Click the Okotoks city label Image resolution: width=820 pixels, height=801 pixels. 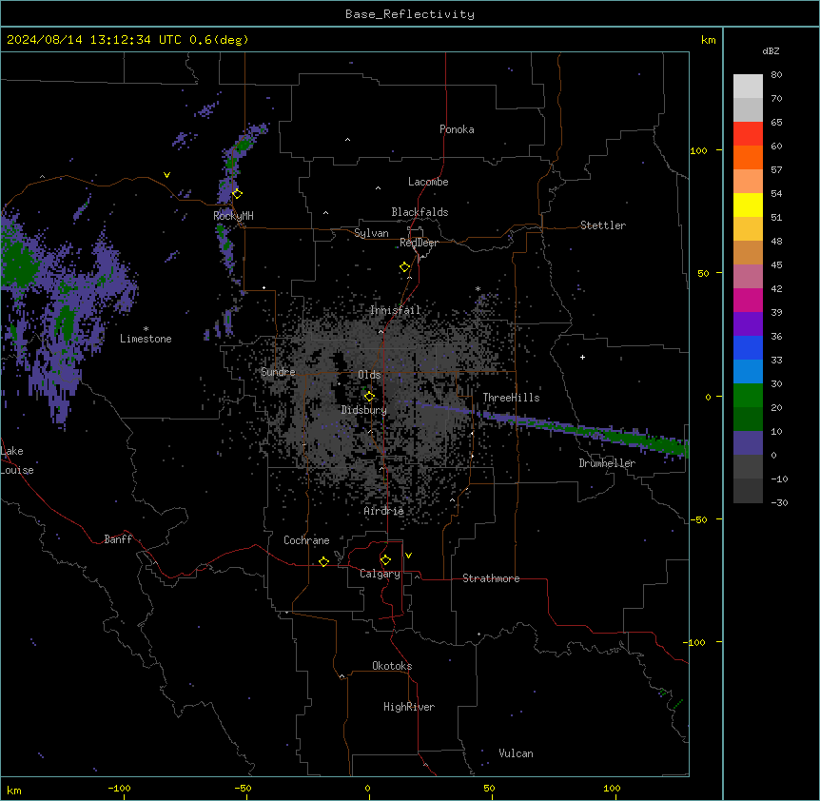coord(392,666)
